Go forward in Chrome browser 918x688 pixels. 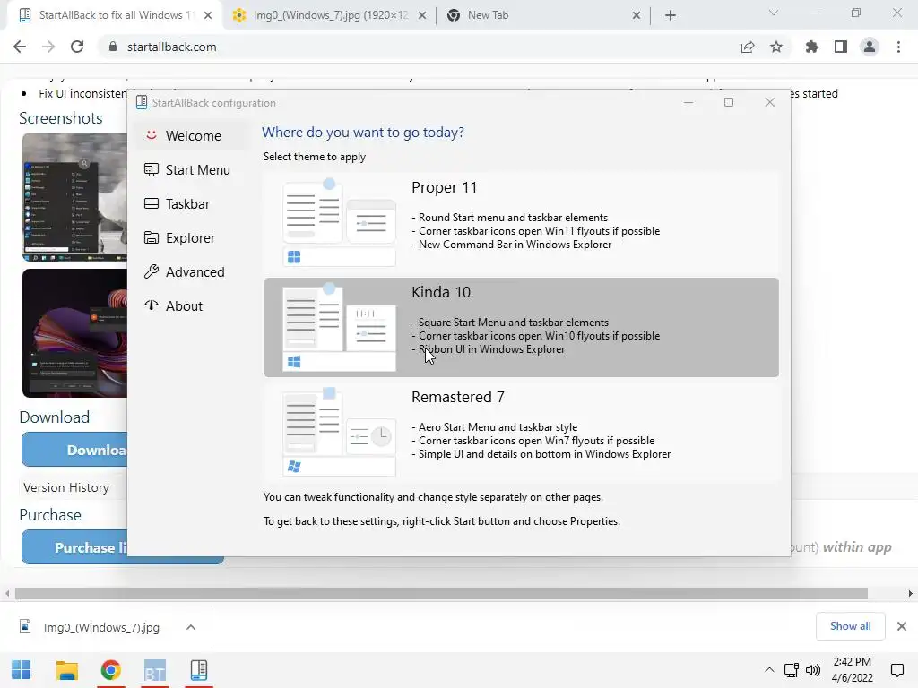pos(48,47)
